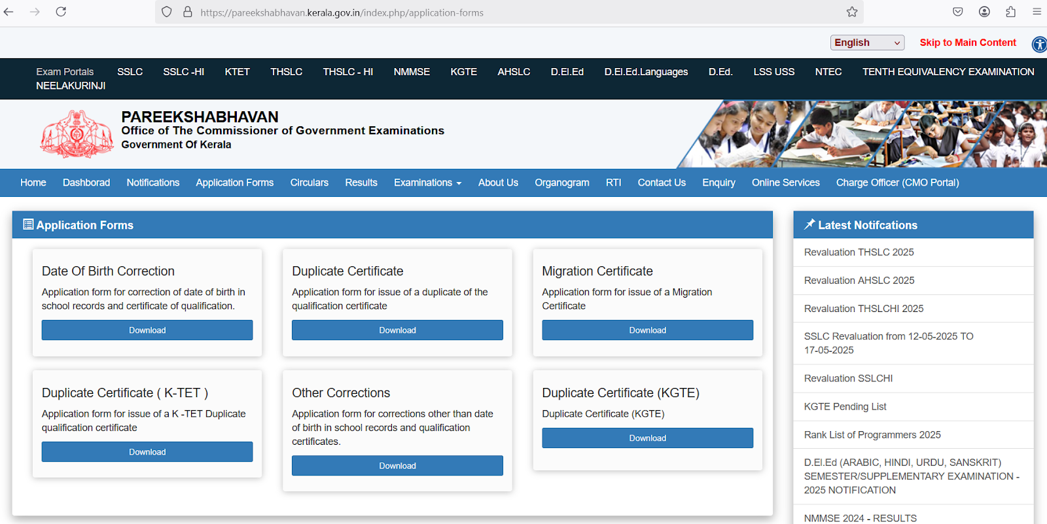This screenshot has height=524, width=1047.
Task: Open the KTET exam portal
Action: (238, 72)
